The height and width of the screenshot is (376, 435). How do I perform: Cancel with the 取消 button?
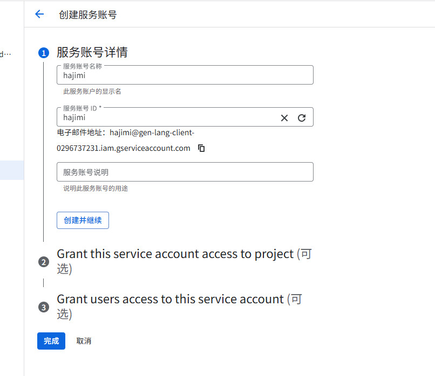[84, 341]
